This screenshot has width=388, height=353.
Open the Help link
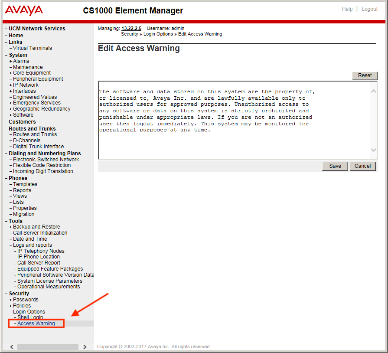click(347, 9)
